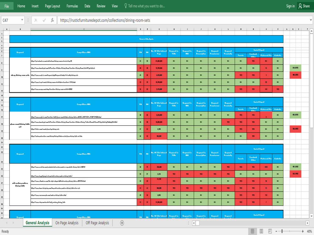Open the Off Page Analysis sheet
Viewport: 314px width, 235px height.
[x=97, y=223]
